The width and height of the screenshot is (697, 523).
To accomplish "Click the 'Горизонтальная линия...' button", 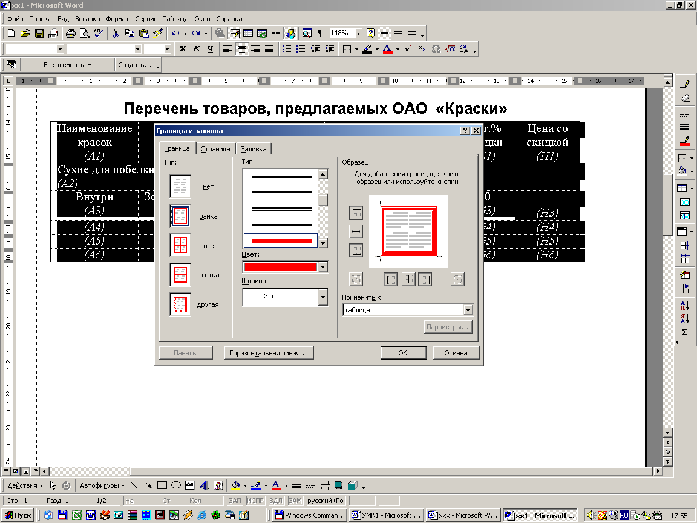I will click(268, 353).
